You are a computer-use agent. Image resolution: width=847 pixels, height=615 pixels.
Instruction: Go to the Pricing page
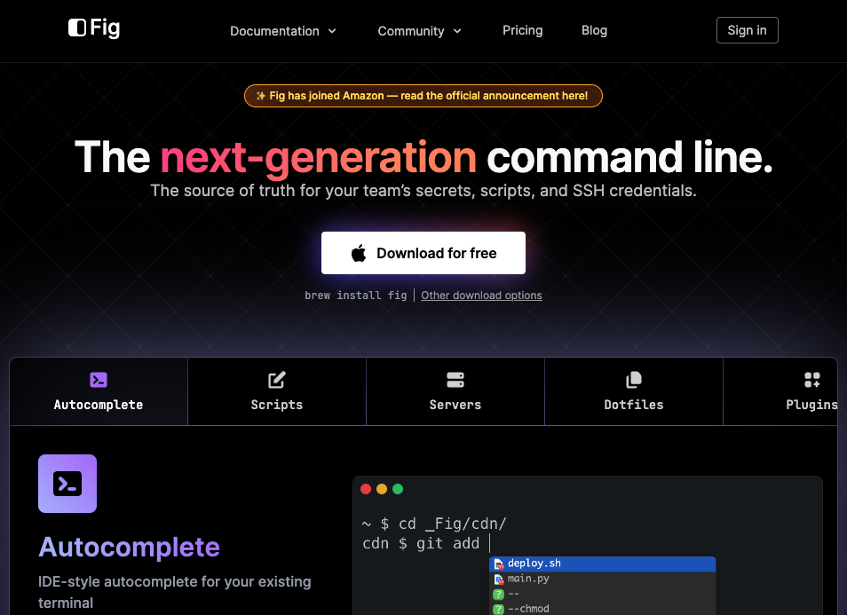coord(522,30)
